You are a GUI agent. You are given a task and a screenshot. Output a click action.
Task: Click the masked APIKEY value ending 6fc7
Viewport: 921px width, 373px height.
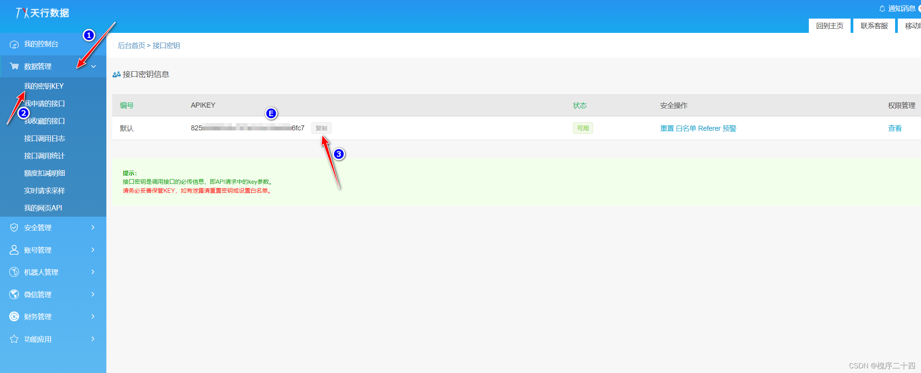pos(248,128)
